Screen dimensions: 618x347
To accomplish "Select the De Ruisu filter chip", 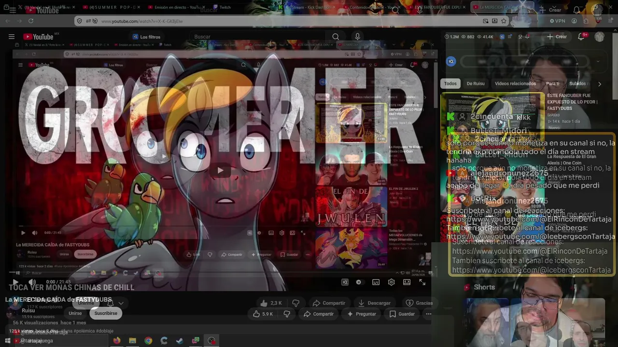I will (476, 83).
